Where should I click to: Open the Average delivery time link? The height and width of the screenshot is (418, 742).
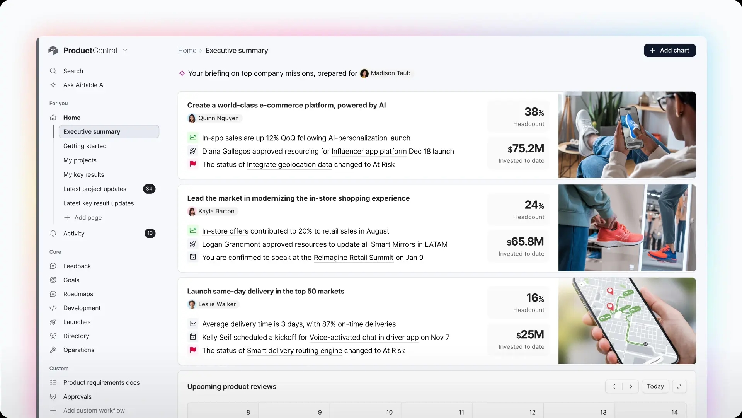237,324
